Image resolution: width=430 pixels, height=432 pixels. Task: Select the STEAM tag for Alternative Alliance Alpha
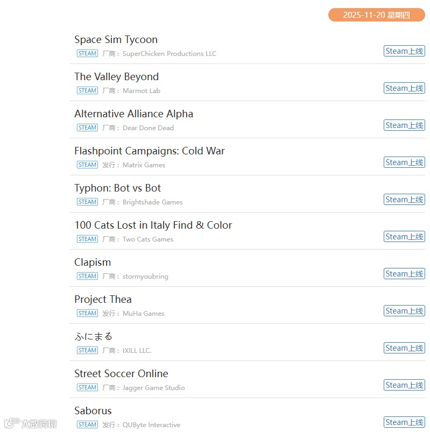click(x=87, y=128)
